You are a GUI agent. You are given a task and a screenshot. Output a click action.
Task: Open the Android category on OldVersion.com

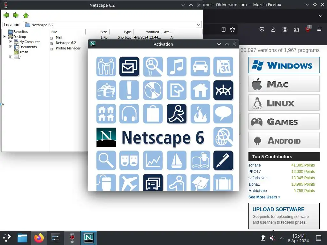pyautogui.click(x=284, y=140)
